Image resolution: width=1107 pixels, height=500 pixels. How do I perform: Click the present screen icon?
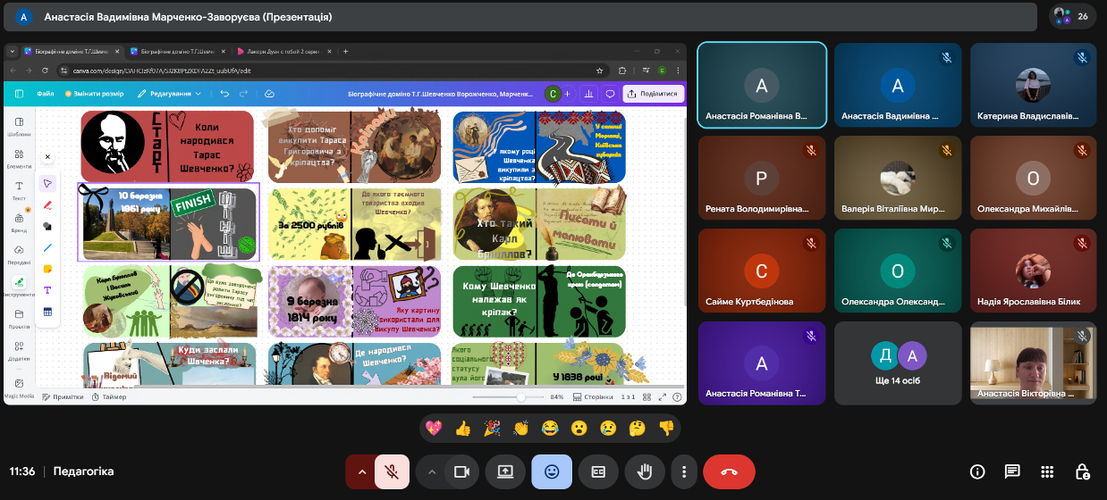[x=505, y=471]
